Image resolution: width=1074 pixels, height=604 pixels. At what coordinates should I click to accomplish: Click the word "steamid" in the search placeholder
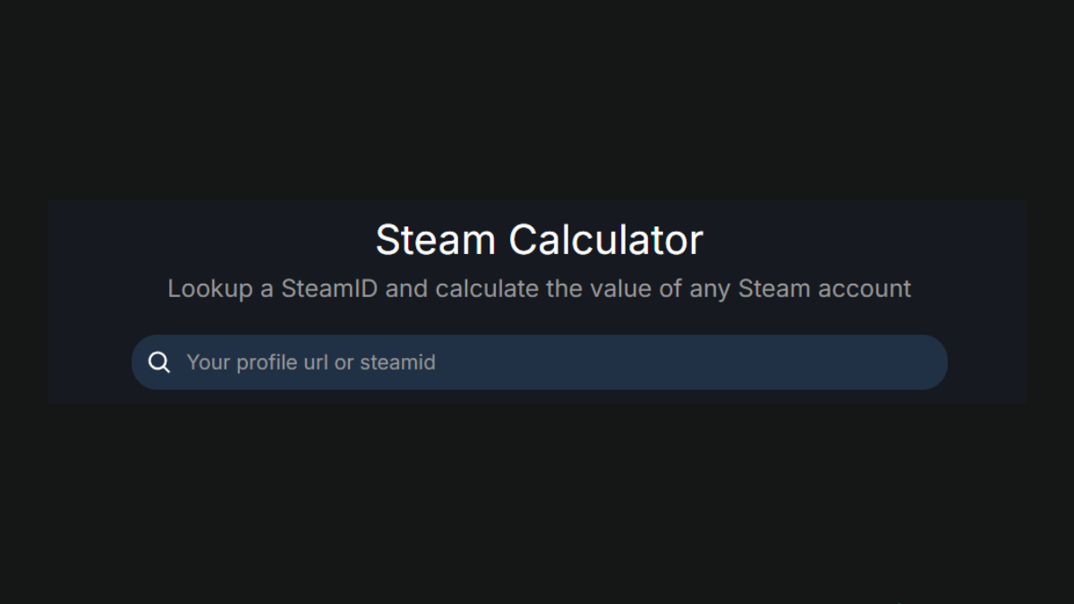click(x=397, y=362)
